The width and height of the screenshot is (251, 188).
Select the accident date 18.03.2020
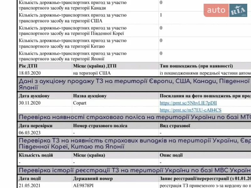coord(30,73)
